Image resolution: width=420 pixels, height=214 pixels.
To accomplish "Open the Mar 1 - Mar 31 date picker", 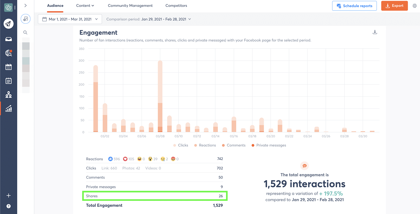I will click(70, 19).
